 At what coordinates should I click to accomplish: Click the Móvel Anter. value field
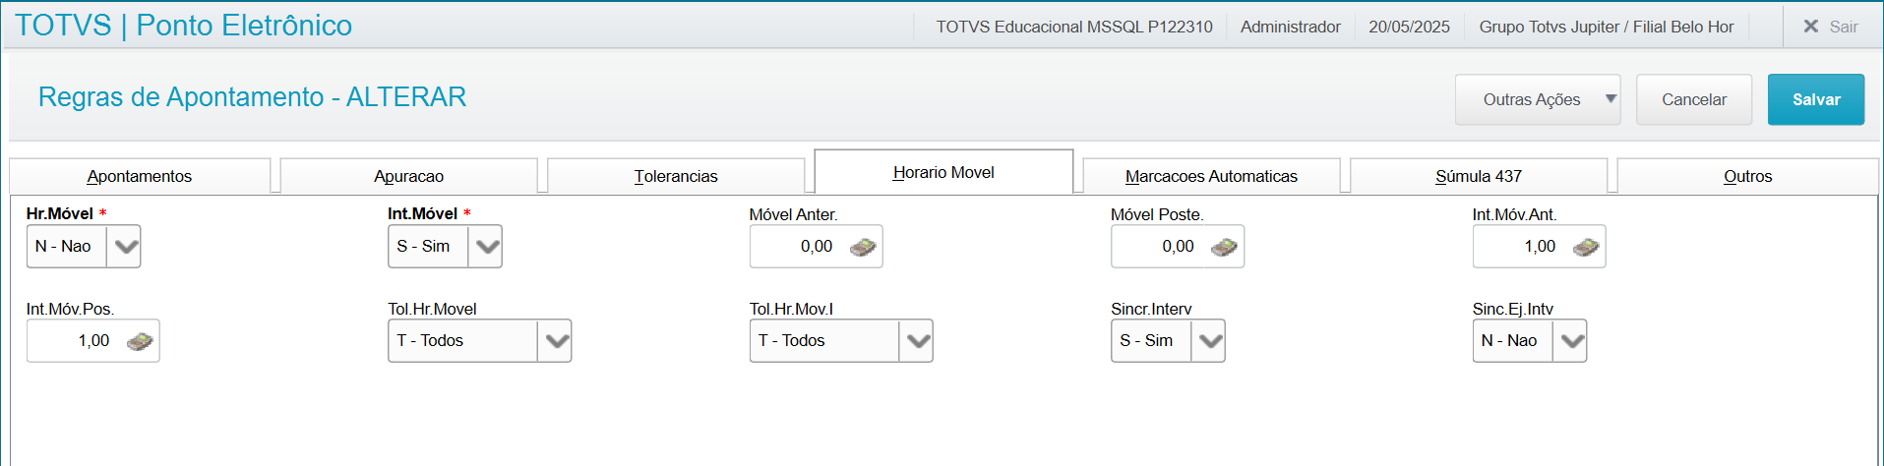click(x=797, y=247)
